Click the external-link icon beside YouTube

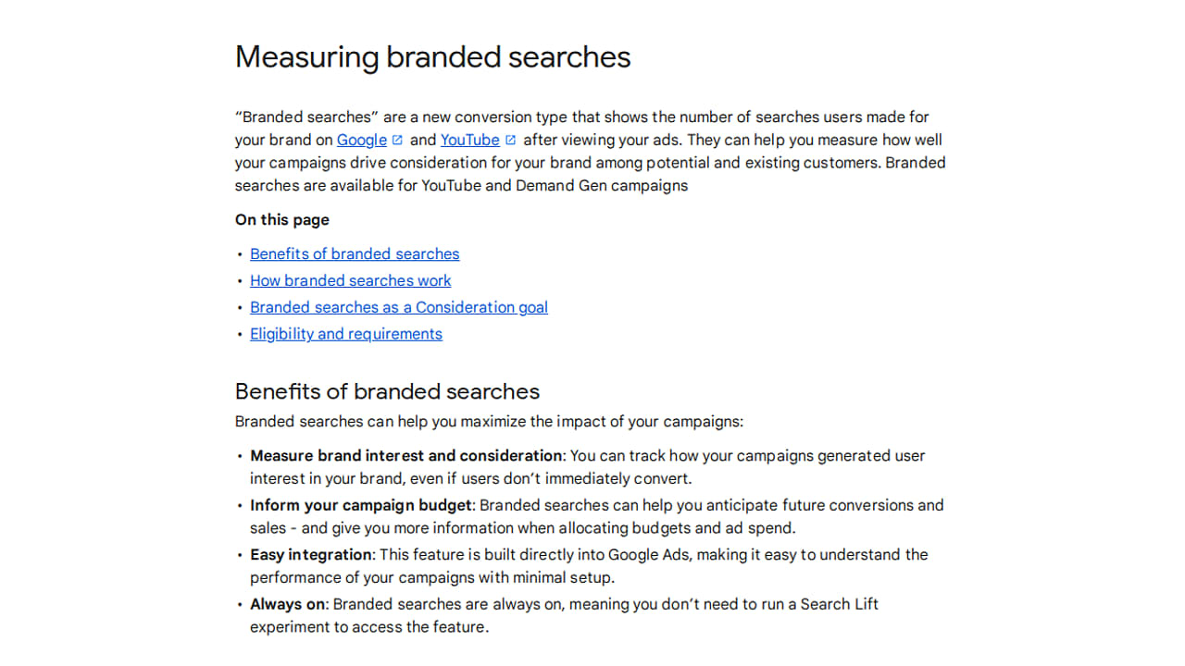coord(511,141)
